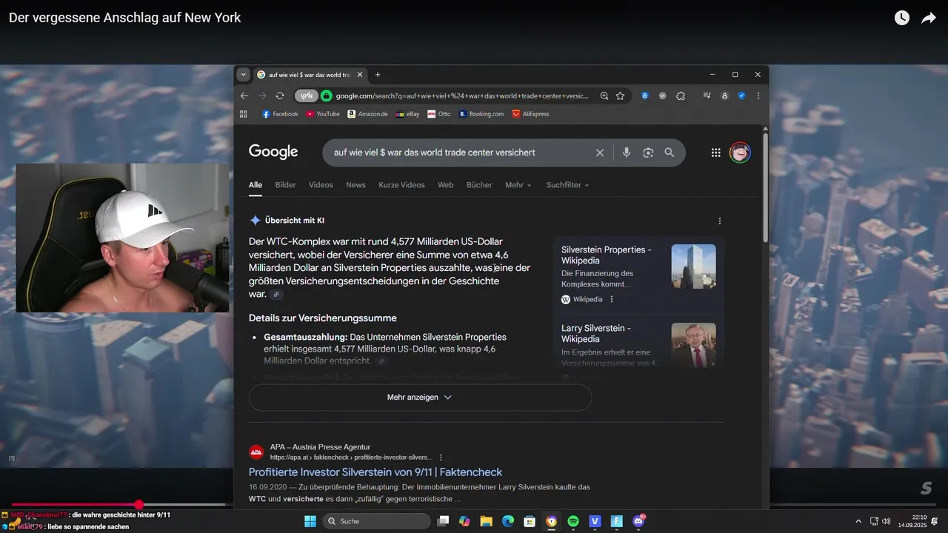948x533 pixels.
Task: Open the browser three-dot menu
Action: click(758, 95)
